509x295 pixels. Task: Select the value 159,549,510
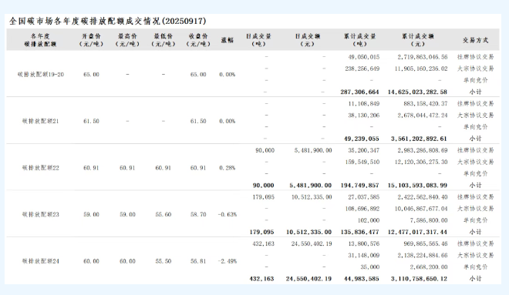point(362,162)
